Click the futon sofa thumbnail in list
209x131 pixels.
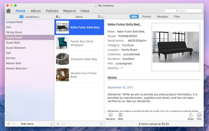[x=62, y=27]
